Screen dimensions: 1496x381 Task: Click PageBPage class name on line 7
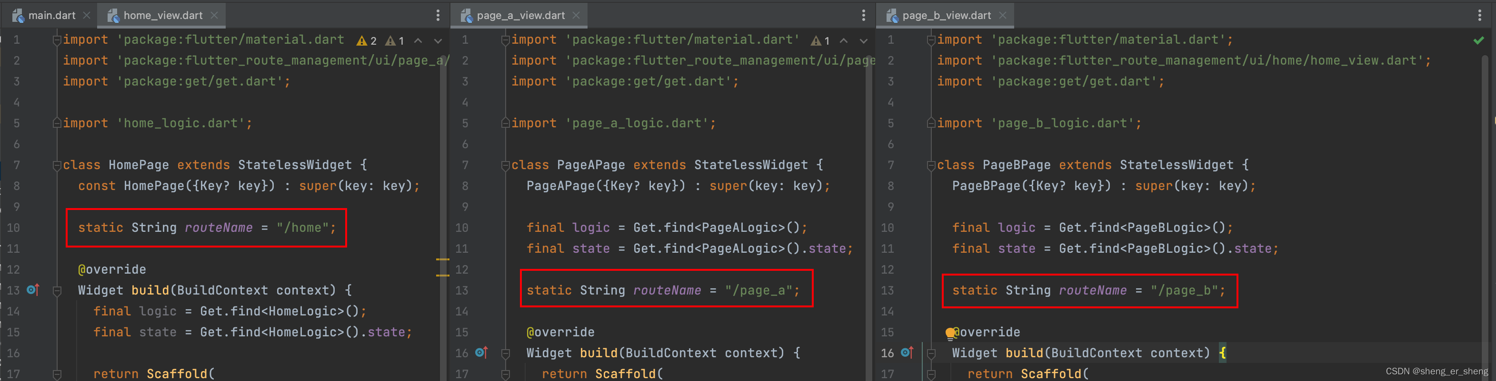tap(1017, 165)
